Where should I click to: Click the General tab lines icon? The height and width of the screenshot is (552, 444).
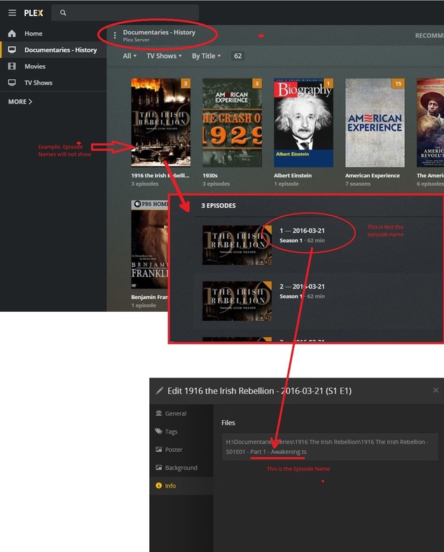[x=159, y=413]
